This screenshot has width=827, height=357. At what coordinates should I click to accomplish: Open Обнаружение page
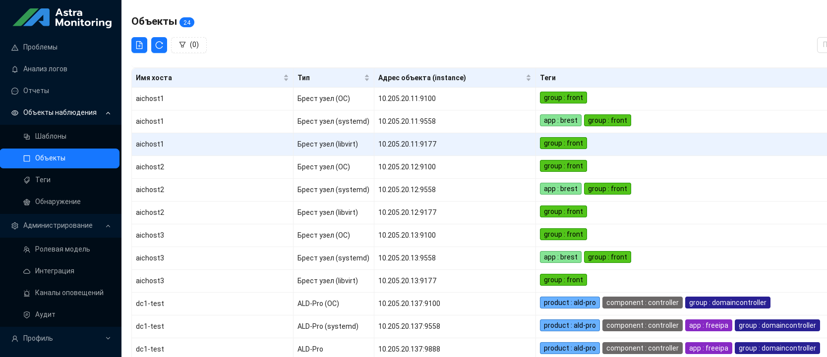(x=58, y=202)
